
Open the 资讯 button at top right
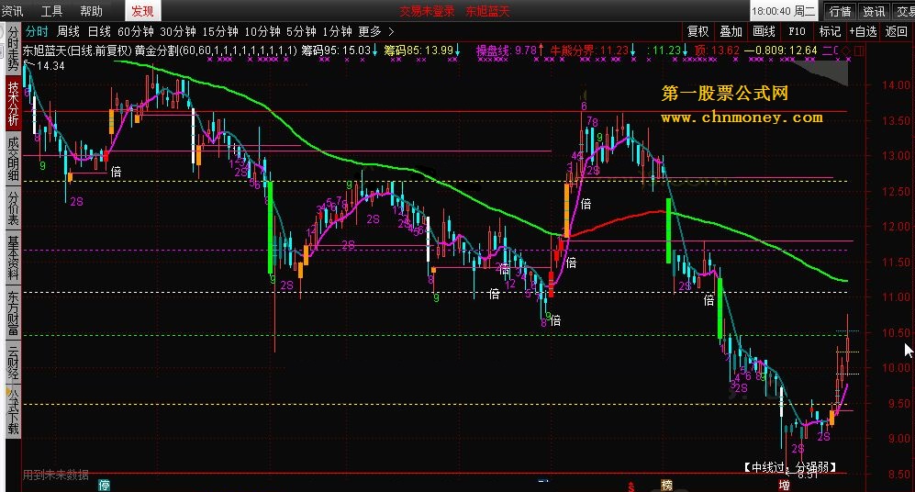pos(874,11)
